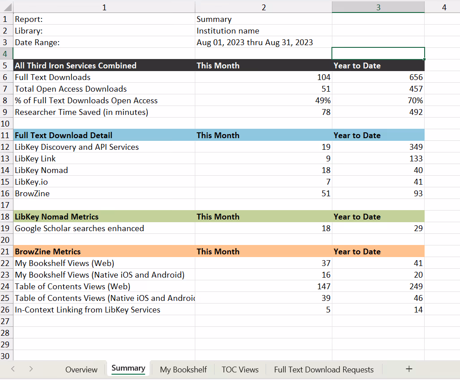This screenshot has width=460, height=380.
Task: Select the 133 LibKey Link value
Action: pyautogui.click(x=378, y=158)
